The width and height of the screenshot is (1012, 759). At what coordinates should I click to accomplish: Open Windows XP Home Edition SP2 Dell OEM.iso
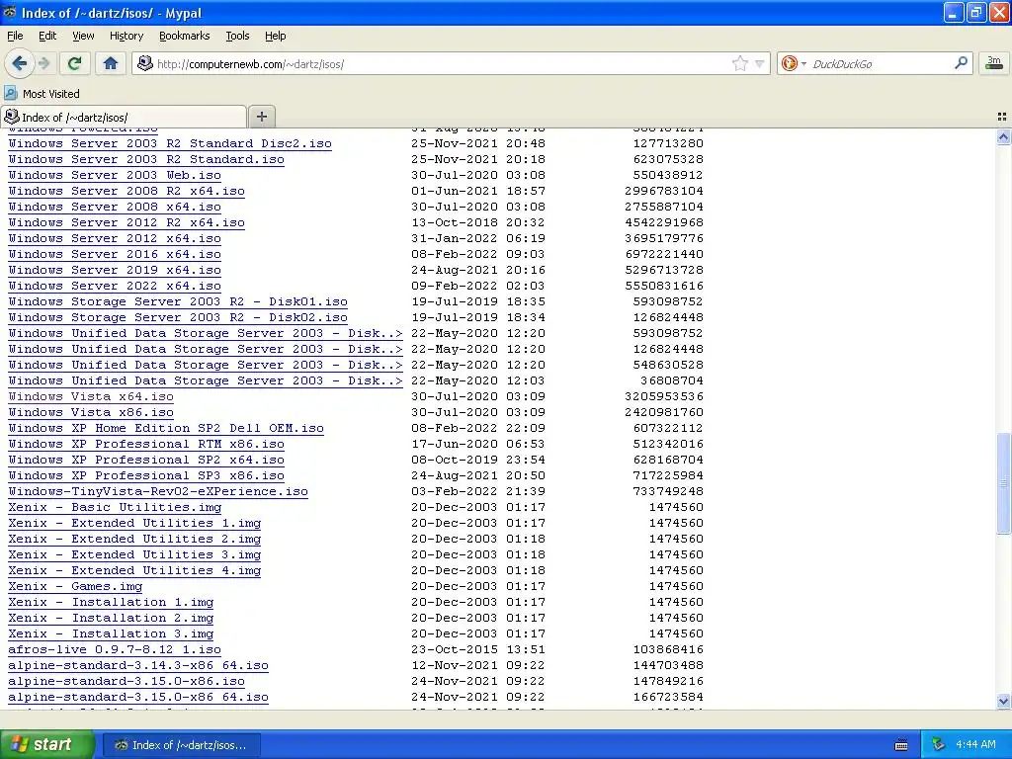(166, 428)
